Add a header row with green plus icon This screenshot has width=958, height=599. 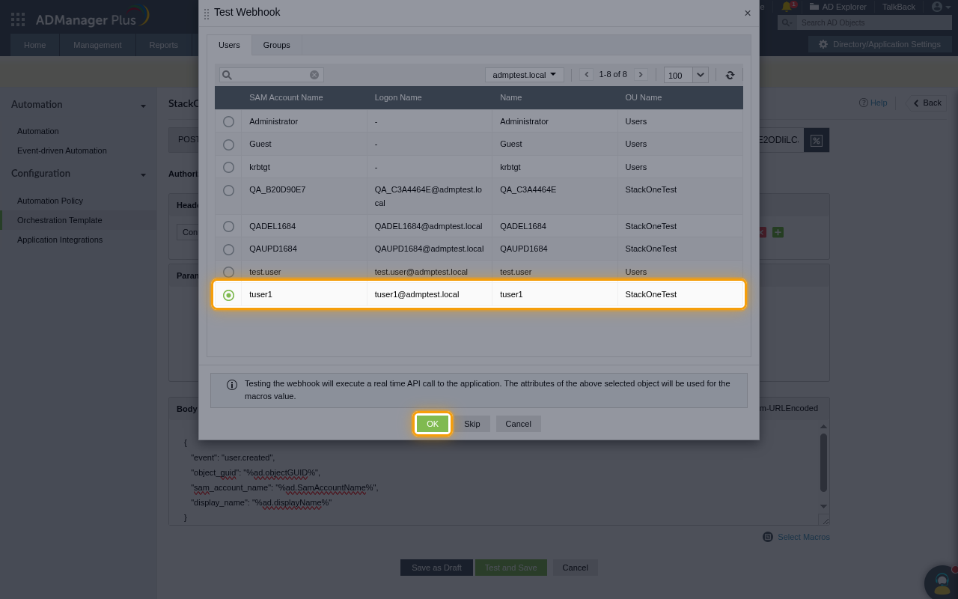778,232
